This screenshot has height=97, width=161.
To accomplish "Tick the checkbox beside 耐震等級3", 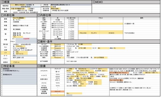I will pyautogui.click(x=2, y=69).
